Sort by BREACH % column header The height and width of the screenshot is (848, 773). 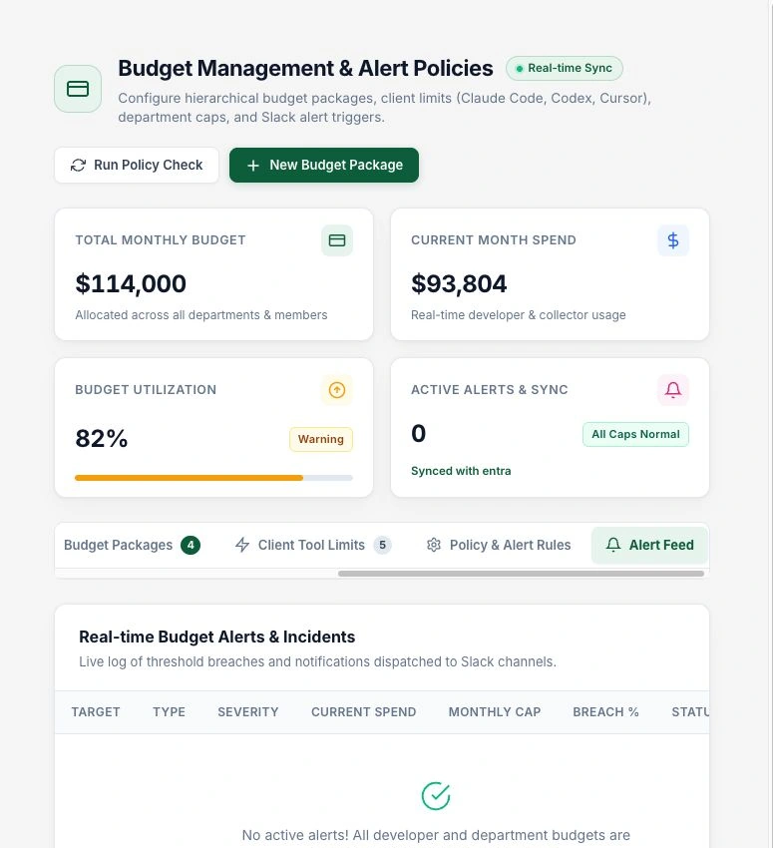(x=605, y=711)
